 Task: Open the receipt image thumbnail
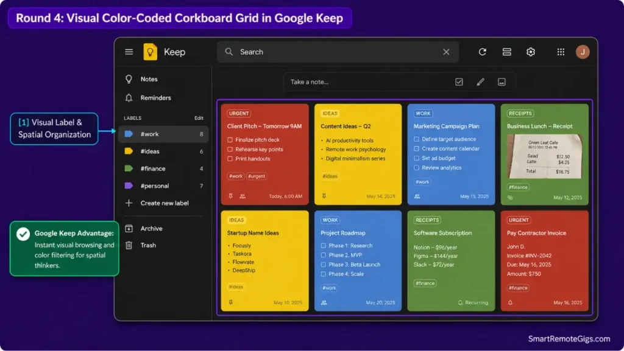click(544, 156)
